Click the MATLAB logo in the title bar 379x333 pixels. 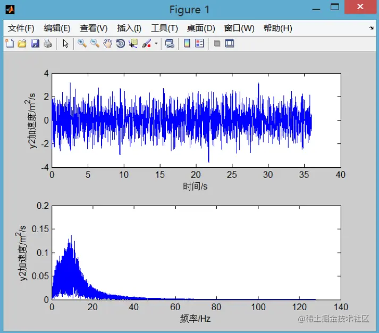[x=10, y=10]
